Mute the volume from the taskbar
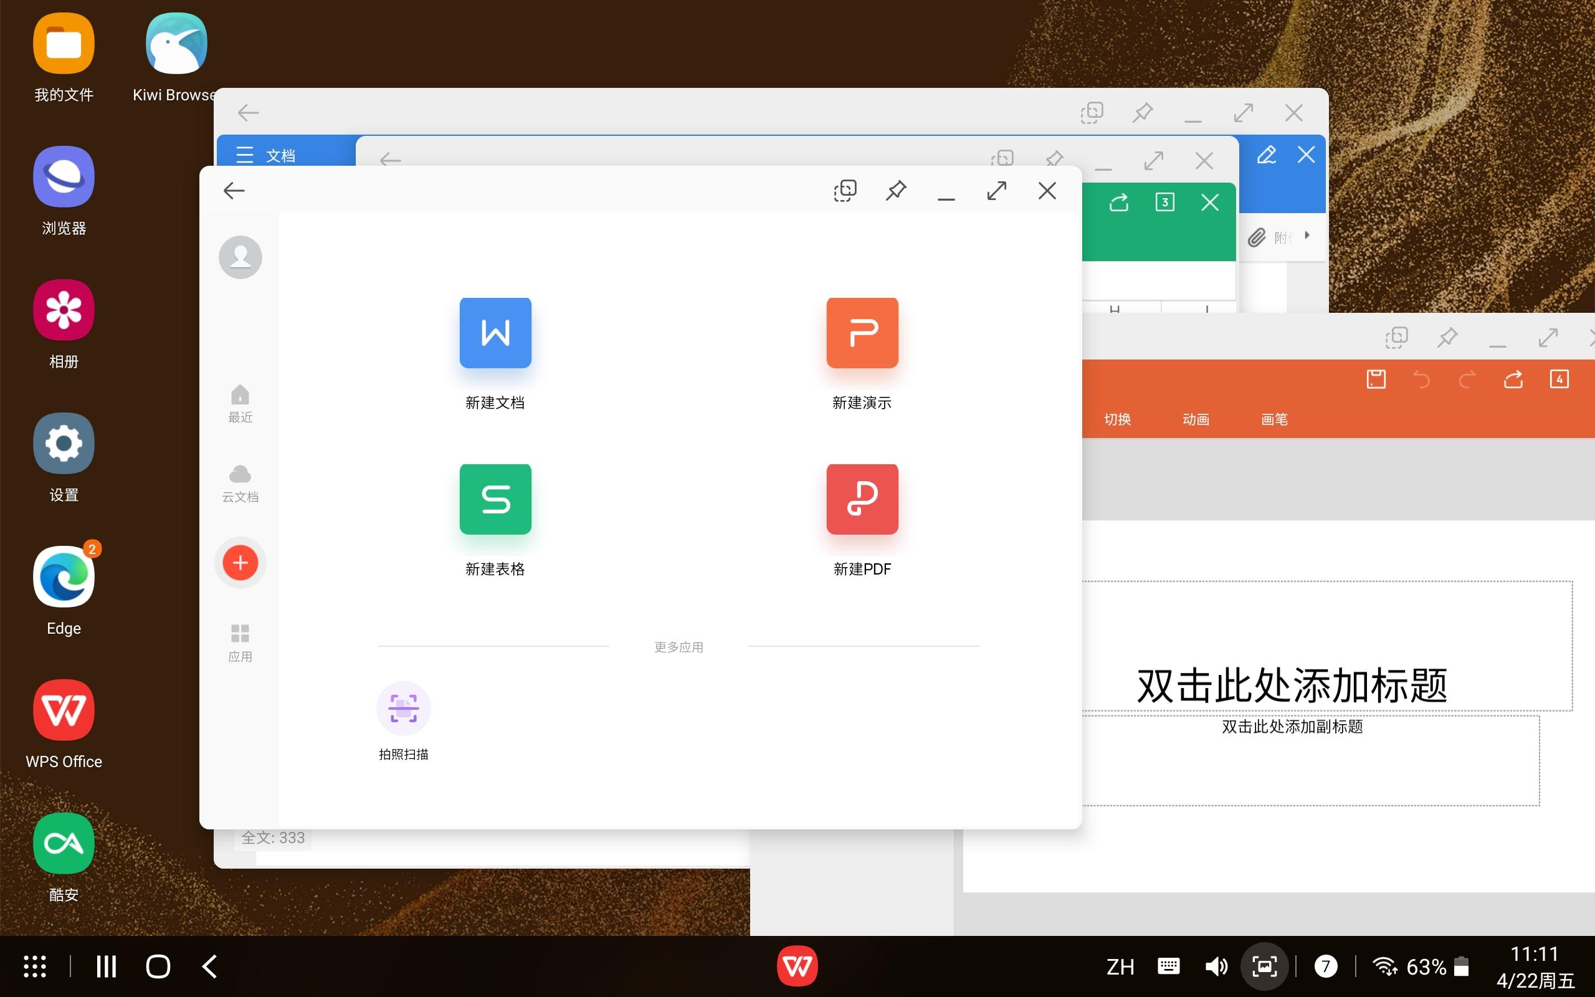1595x997 pixels. (1215, 965)
